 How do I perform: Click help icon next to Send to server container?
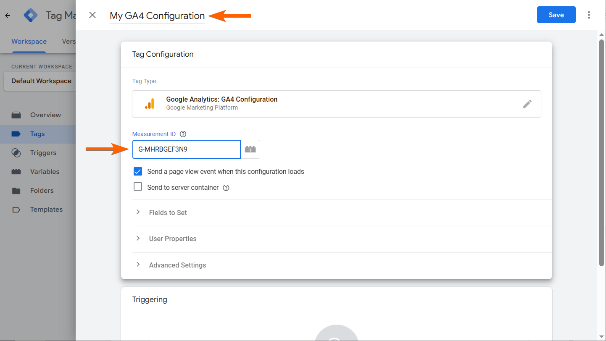[226, 188]
